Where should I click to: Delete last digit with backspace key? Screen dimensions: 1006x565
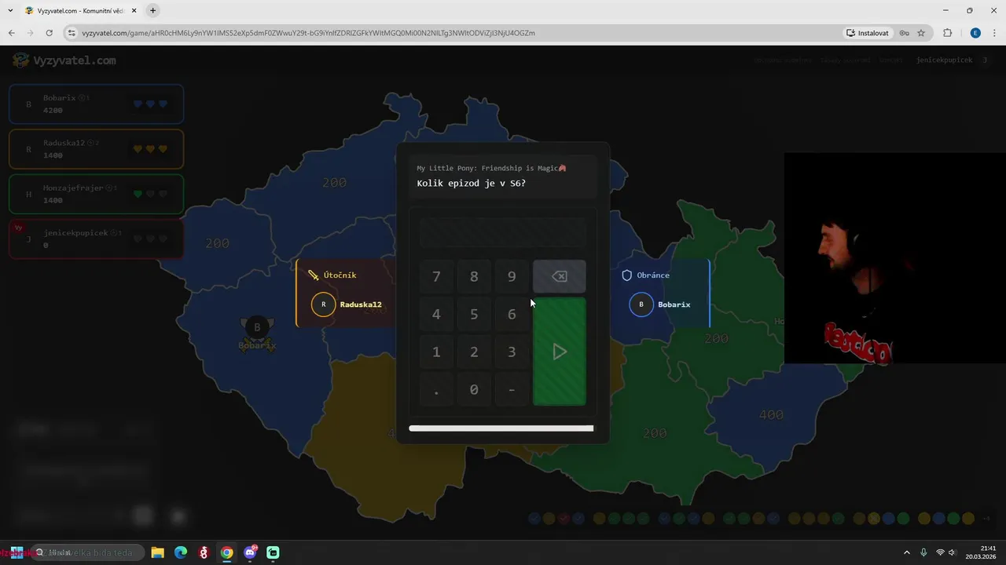click(x=559, y=276)
